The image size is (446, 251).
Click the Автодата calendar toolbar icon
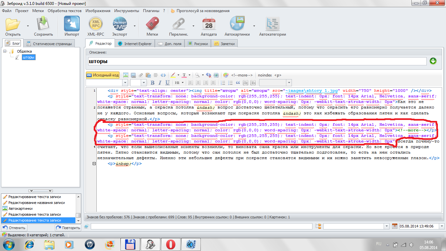point(209,24)
